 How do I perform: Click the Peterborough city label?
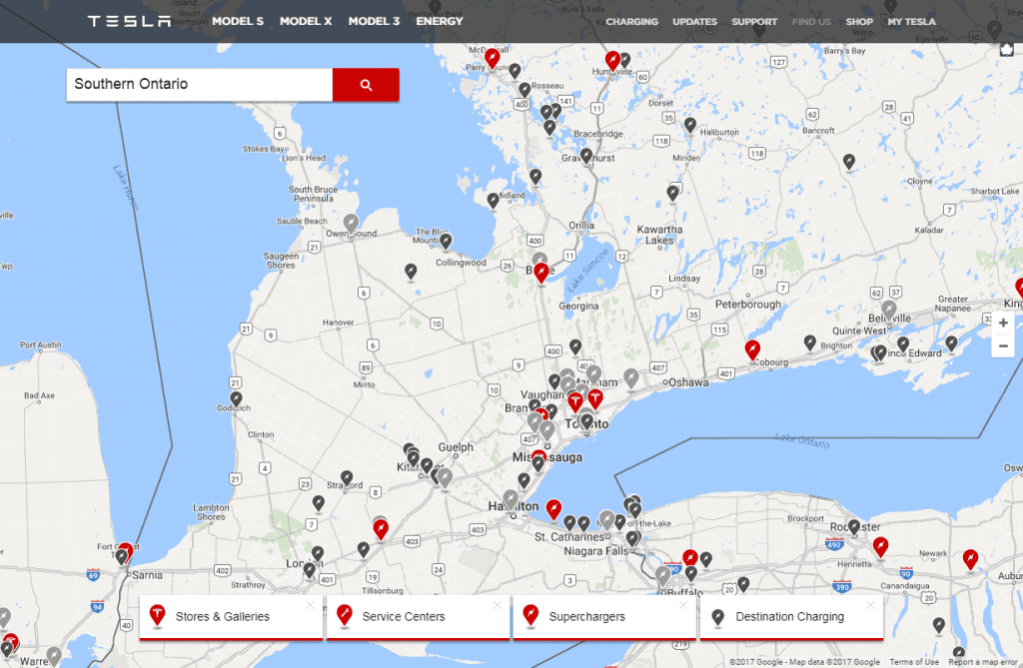747,304
